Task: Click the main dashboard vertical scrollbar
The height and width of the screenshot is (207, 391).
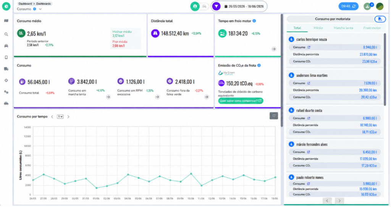Action: click(282, 70)
